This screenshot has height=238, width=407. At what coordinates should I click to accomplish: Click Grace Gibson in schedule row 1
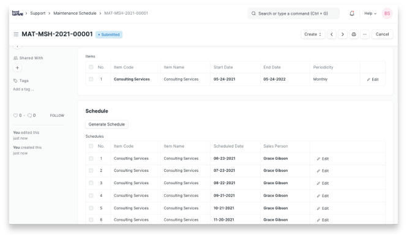point(275,158)
